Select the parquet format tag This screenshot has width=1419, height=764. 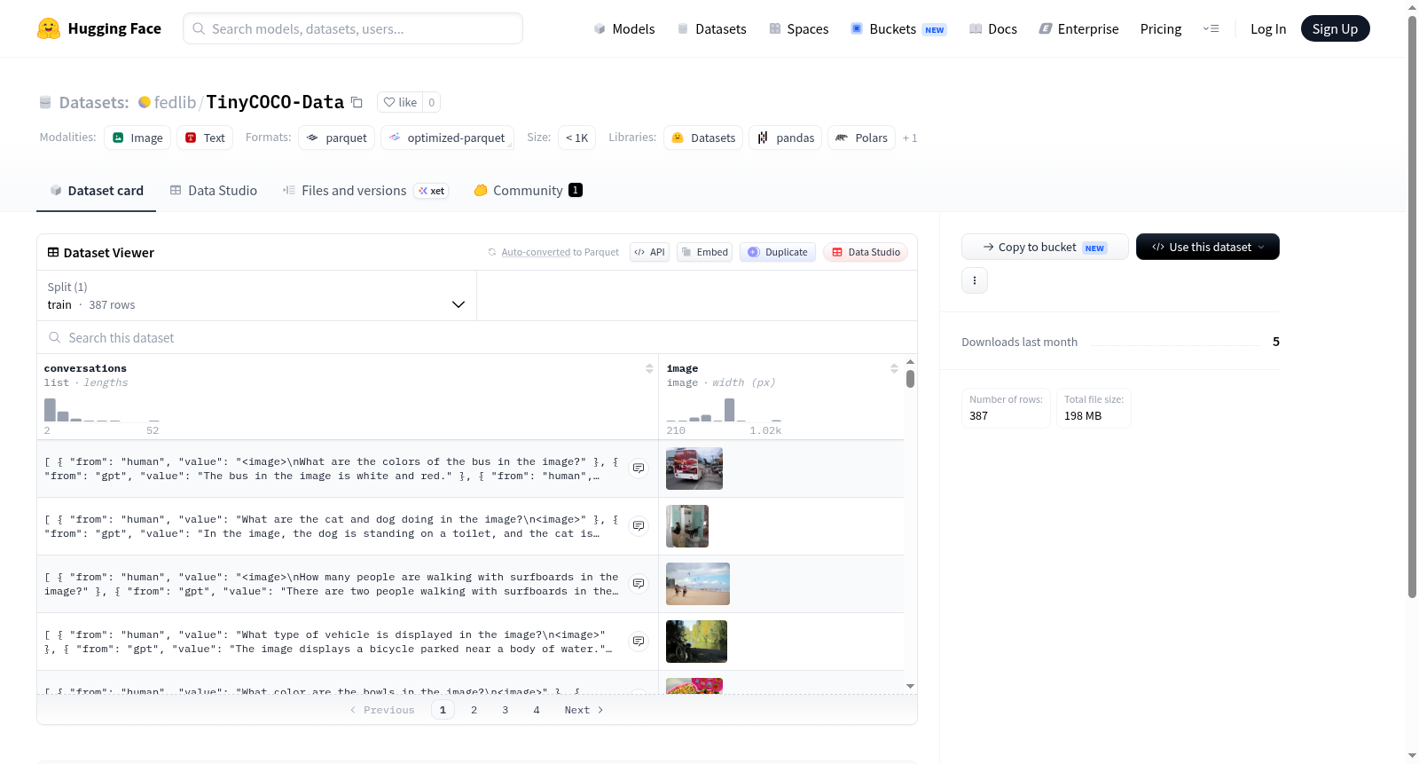(x=337, y=138)
